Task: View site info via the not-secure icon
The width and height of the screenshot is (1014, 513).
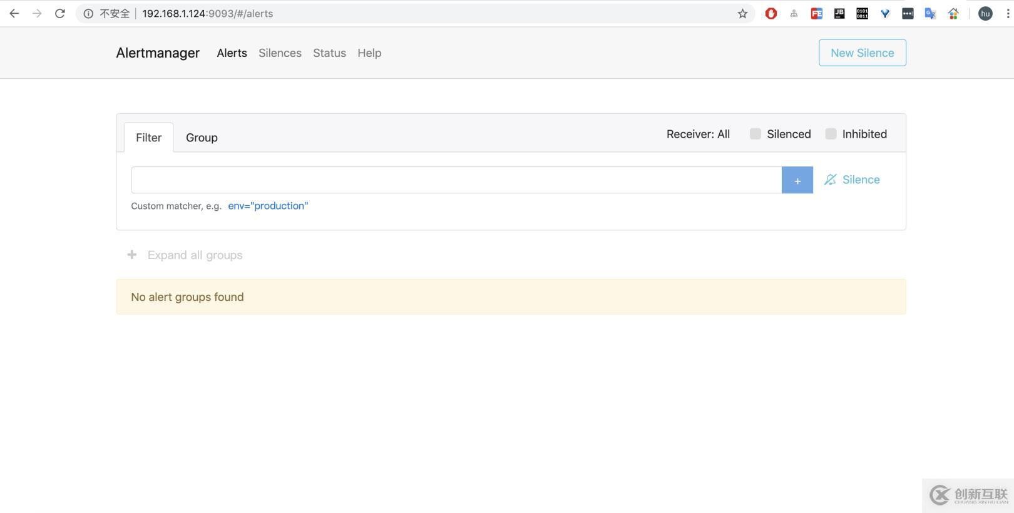Action: point(88,13)
